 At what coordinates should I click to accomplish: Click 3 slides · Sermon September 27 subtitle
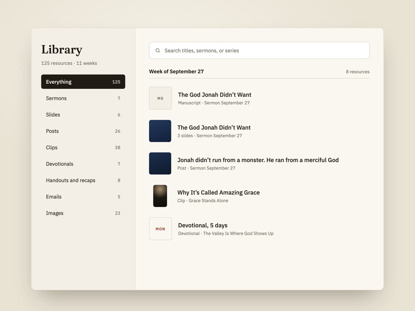point(210,136)
